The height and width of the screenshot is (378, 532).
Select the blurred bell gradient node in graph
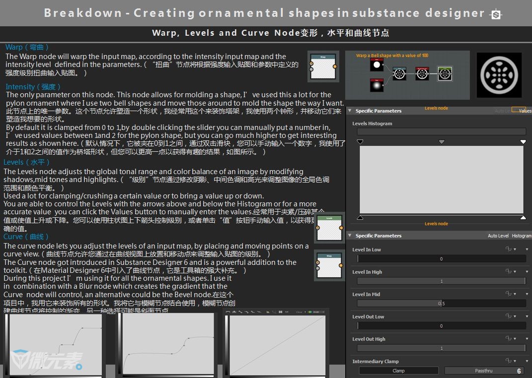(377, 85)
